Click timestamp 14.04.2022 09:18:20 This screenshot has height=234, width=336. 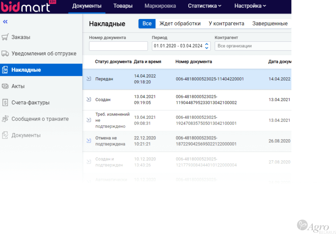click(x=145, y=79)
